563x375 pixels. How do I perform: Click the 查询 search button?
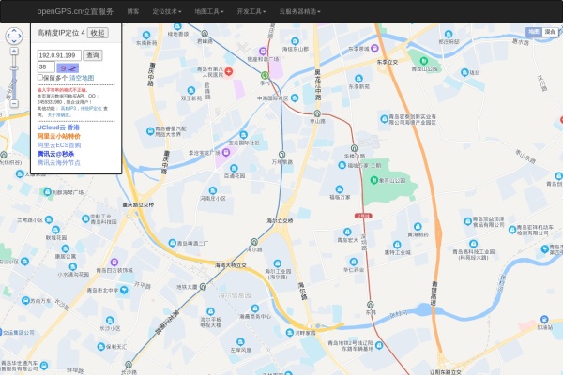pos(93,55)
